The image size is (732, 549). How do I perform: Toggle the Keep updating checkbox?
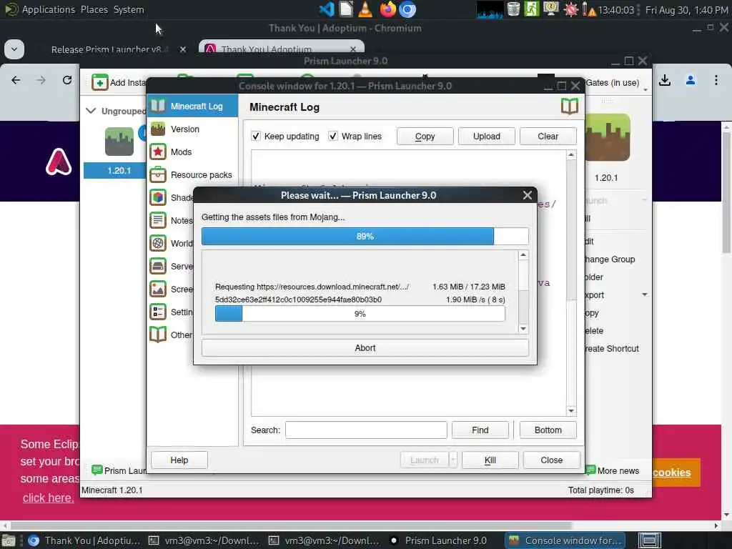[x=256, y=136]
